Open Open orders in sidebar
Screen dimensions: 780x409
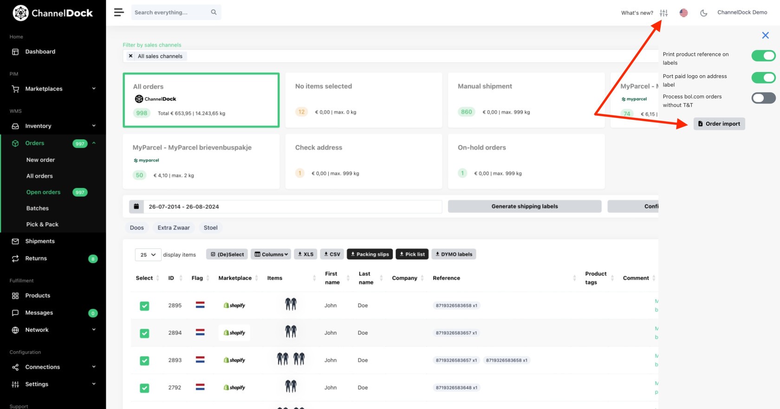43,192
